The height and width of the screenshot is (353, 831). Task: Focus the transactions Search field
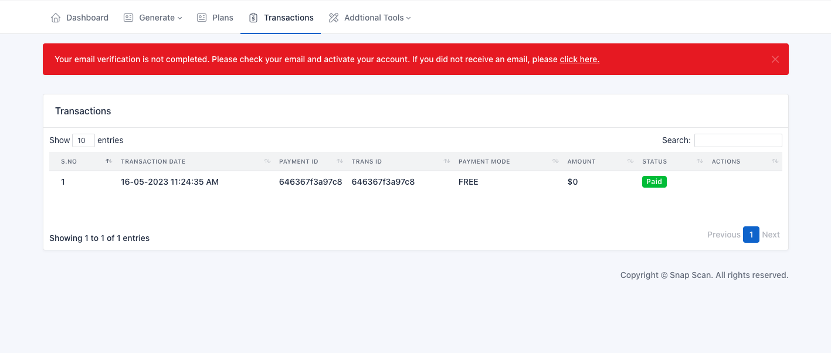pyautogui.click(x=738, y=140)
